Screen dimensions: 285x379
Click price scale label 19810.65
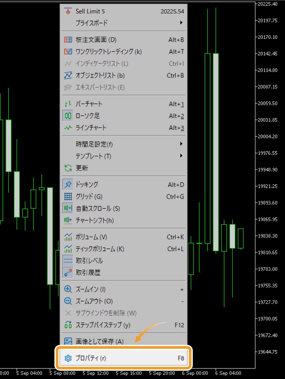[267, 252]
